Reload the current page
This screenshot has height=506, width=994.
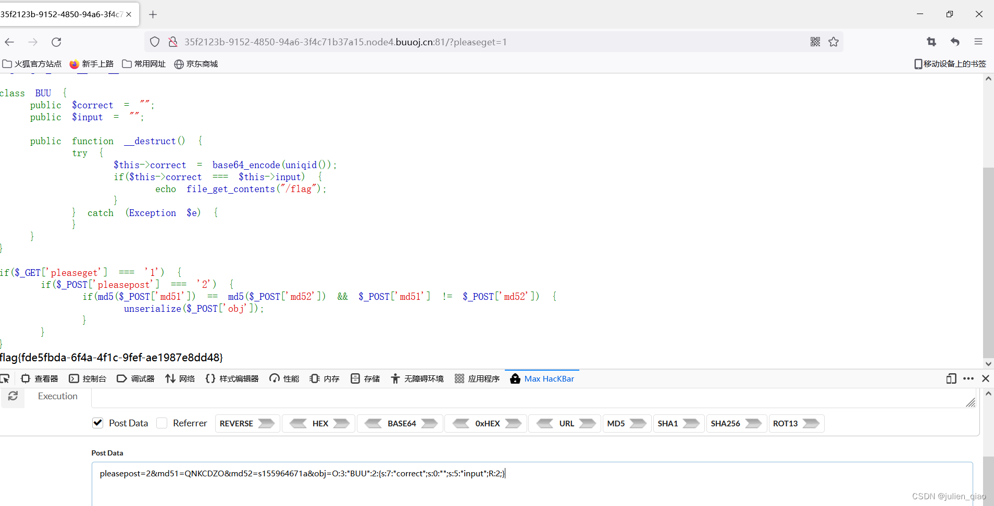56,42
